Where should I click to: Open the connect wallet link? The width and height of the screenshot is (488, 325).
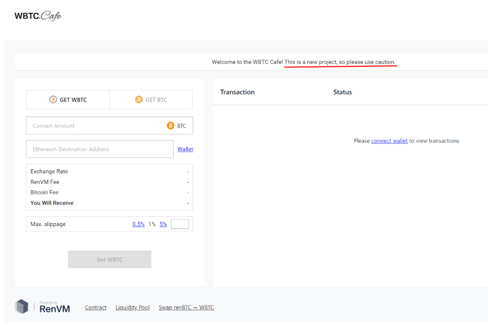pos(389,141)
